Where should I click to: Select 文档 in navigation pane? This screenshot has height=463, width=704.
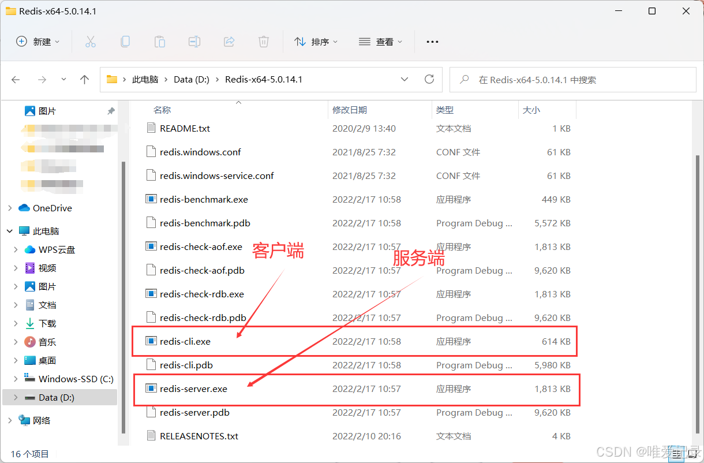47,305
